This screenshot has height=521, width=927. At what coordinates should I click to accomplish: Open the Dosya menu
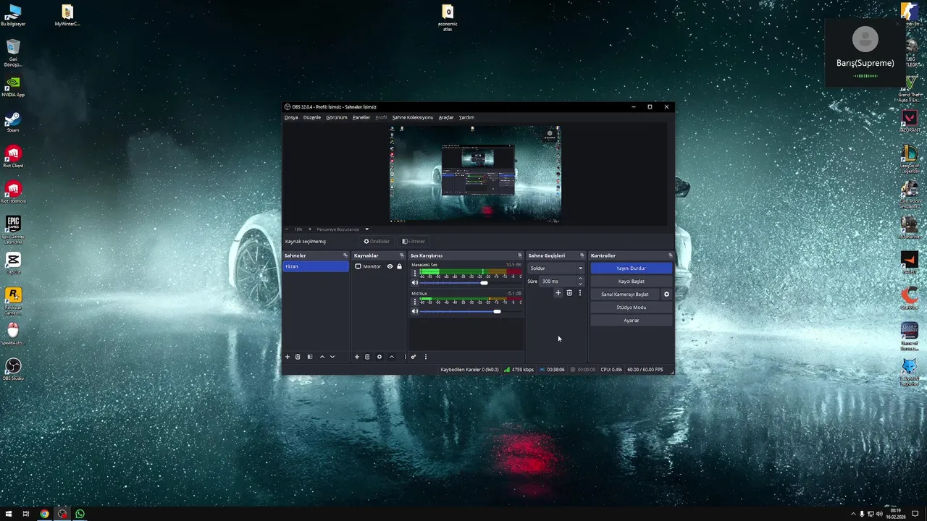[x=291, y=117]
